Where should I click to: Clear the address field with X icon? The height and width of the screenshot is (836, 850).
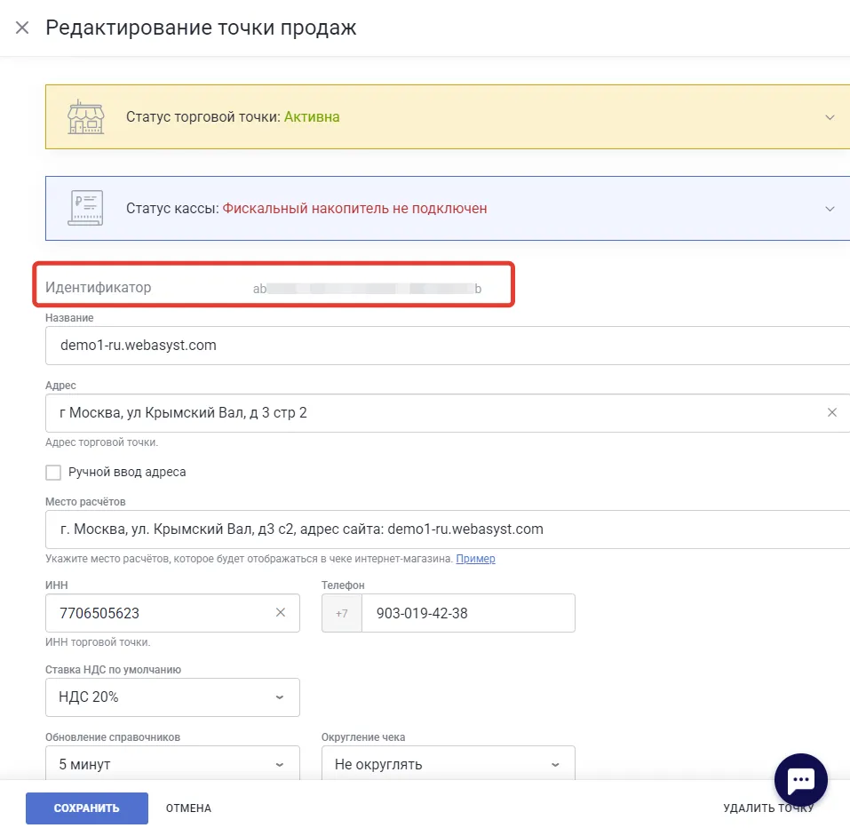[832, 412]
